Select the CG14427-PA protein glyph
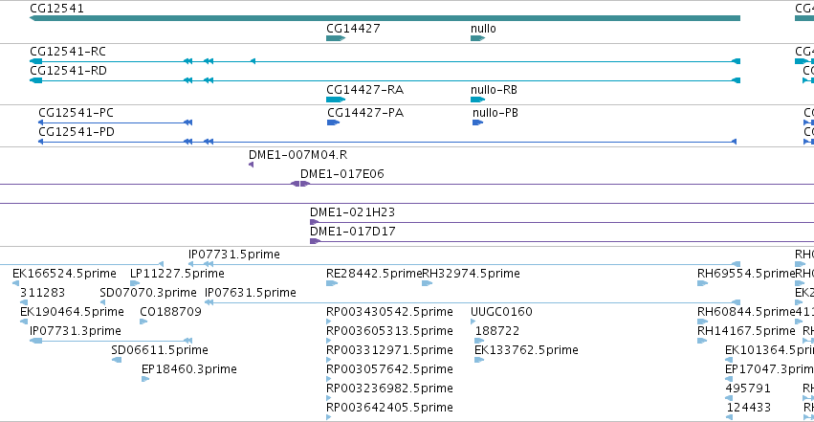Screen dimensions: 814x422 pos(333,122)
